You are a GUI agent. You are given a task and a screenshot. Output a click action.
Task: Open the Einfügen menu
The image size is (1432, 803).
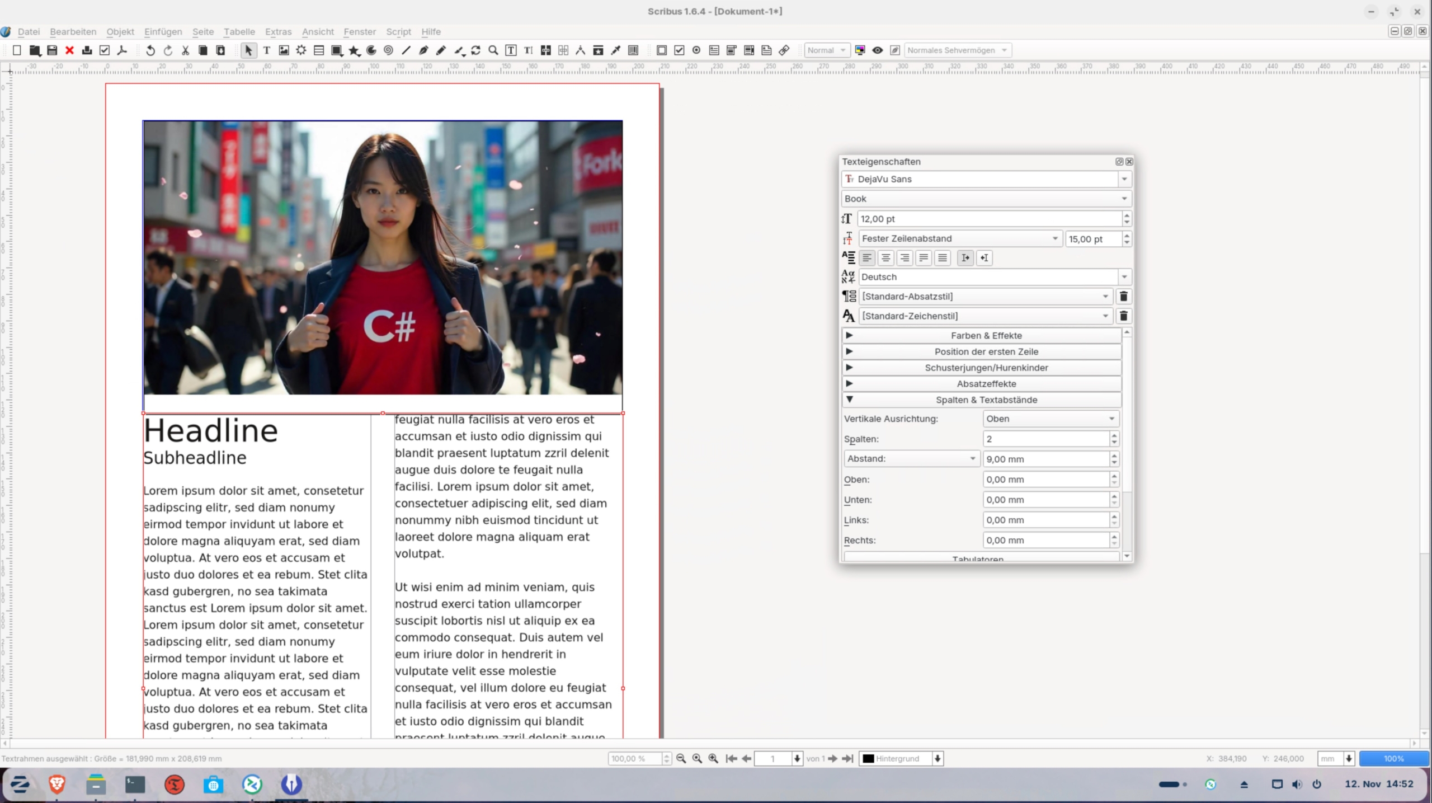[163, 32]
